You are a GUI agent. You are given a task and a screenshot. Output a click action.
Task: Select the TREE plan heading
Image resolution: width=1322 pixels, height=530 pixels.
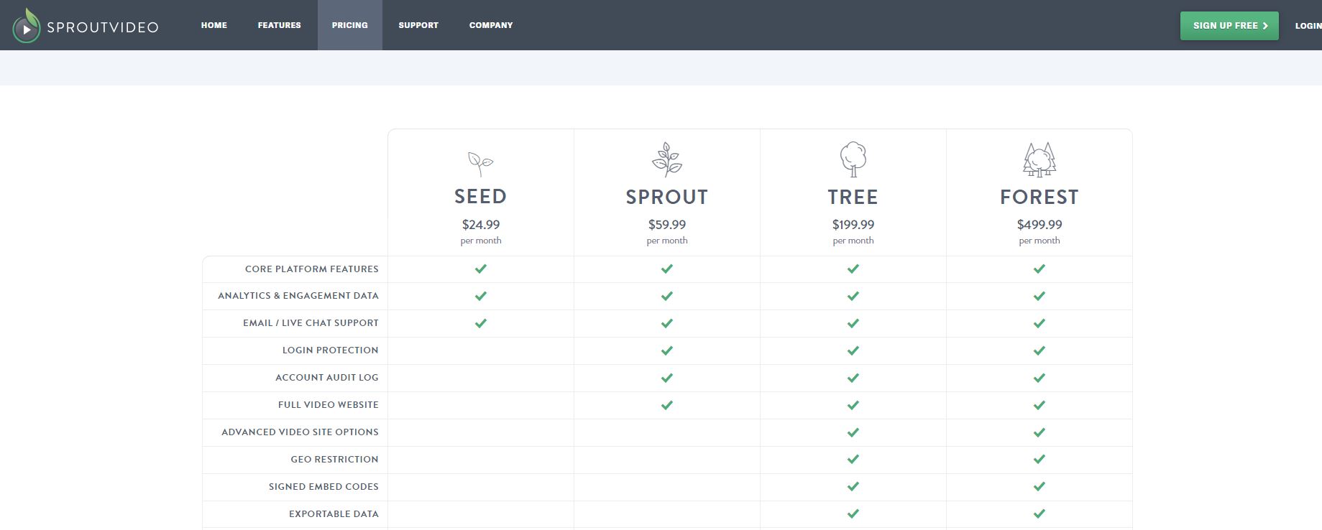tap(853, 197)
